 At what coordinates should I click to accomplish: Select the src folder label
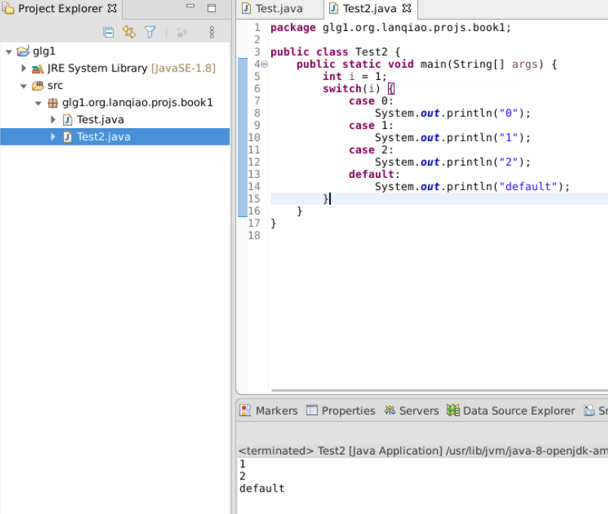(x=55, y=85)
